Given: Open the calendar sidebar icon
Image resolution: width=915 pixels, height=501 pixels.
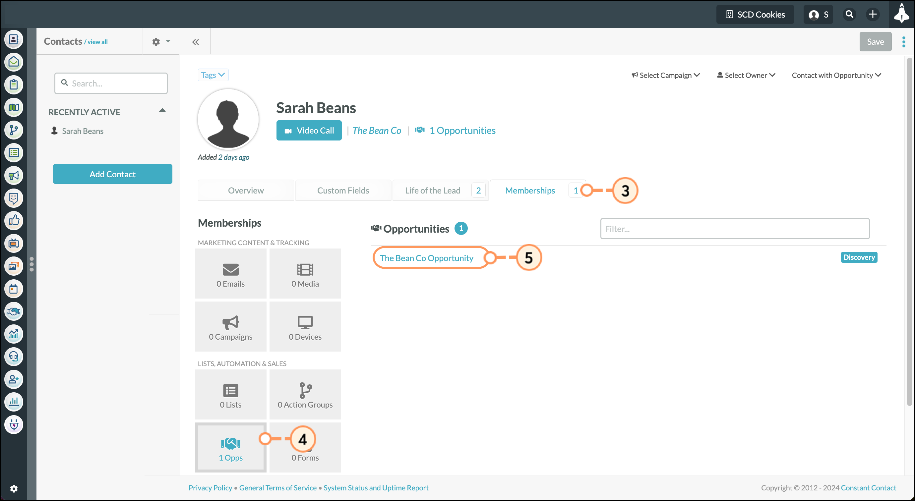Looking at the screenshot, I should [x=14, y=289].
